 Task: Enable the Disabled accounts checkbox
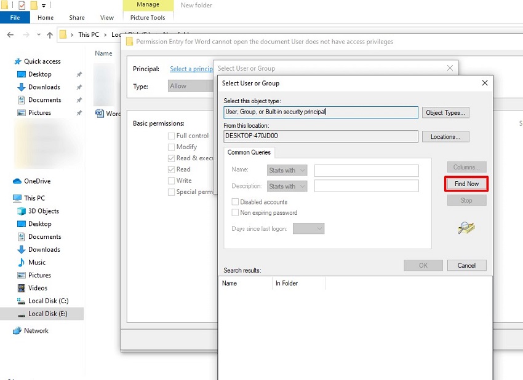pos(235,202)
